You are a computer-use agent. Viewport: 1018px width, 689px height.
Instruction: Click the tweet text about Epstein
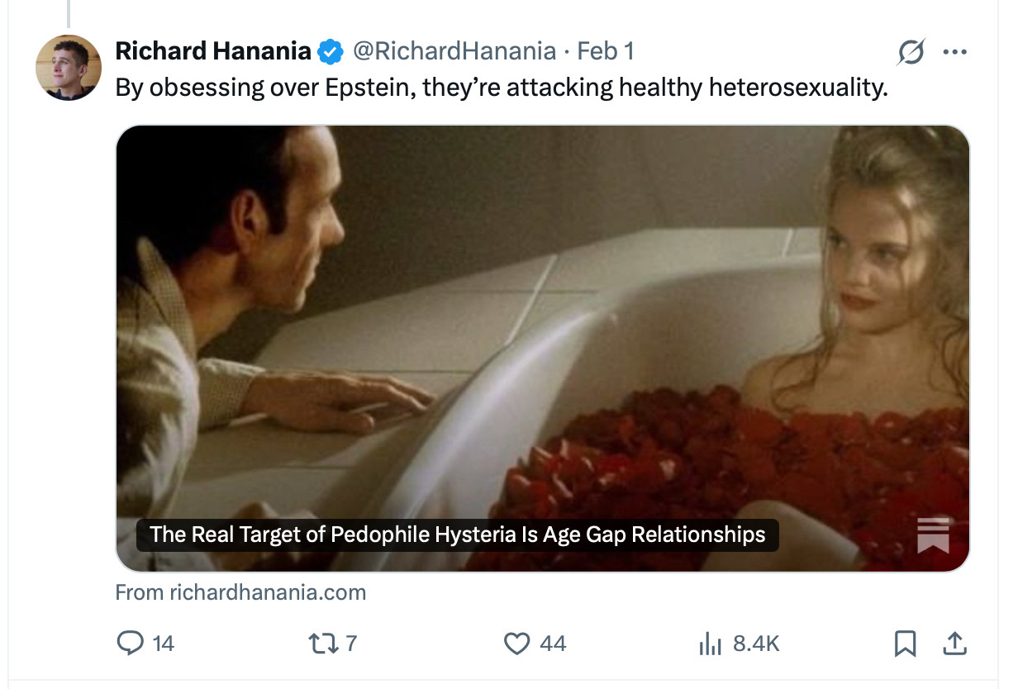point(502,87)
